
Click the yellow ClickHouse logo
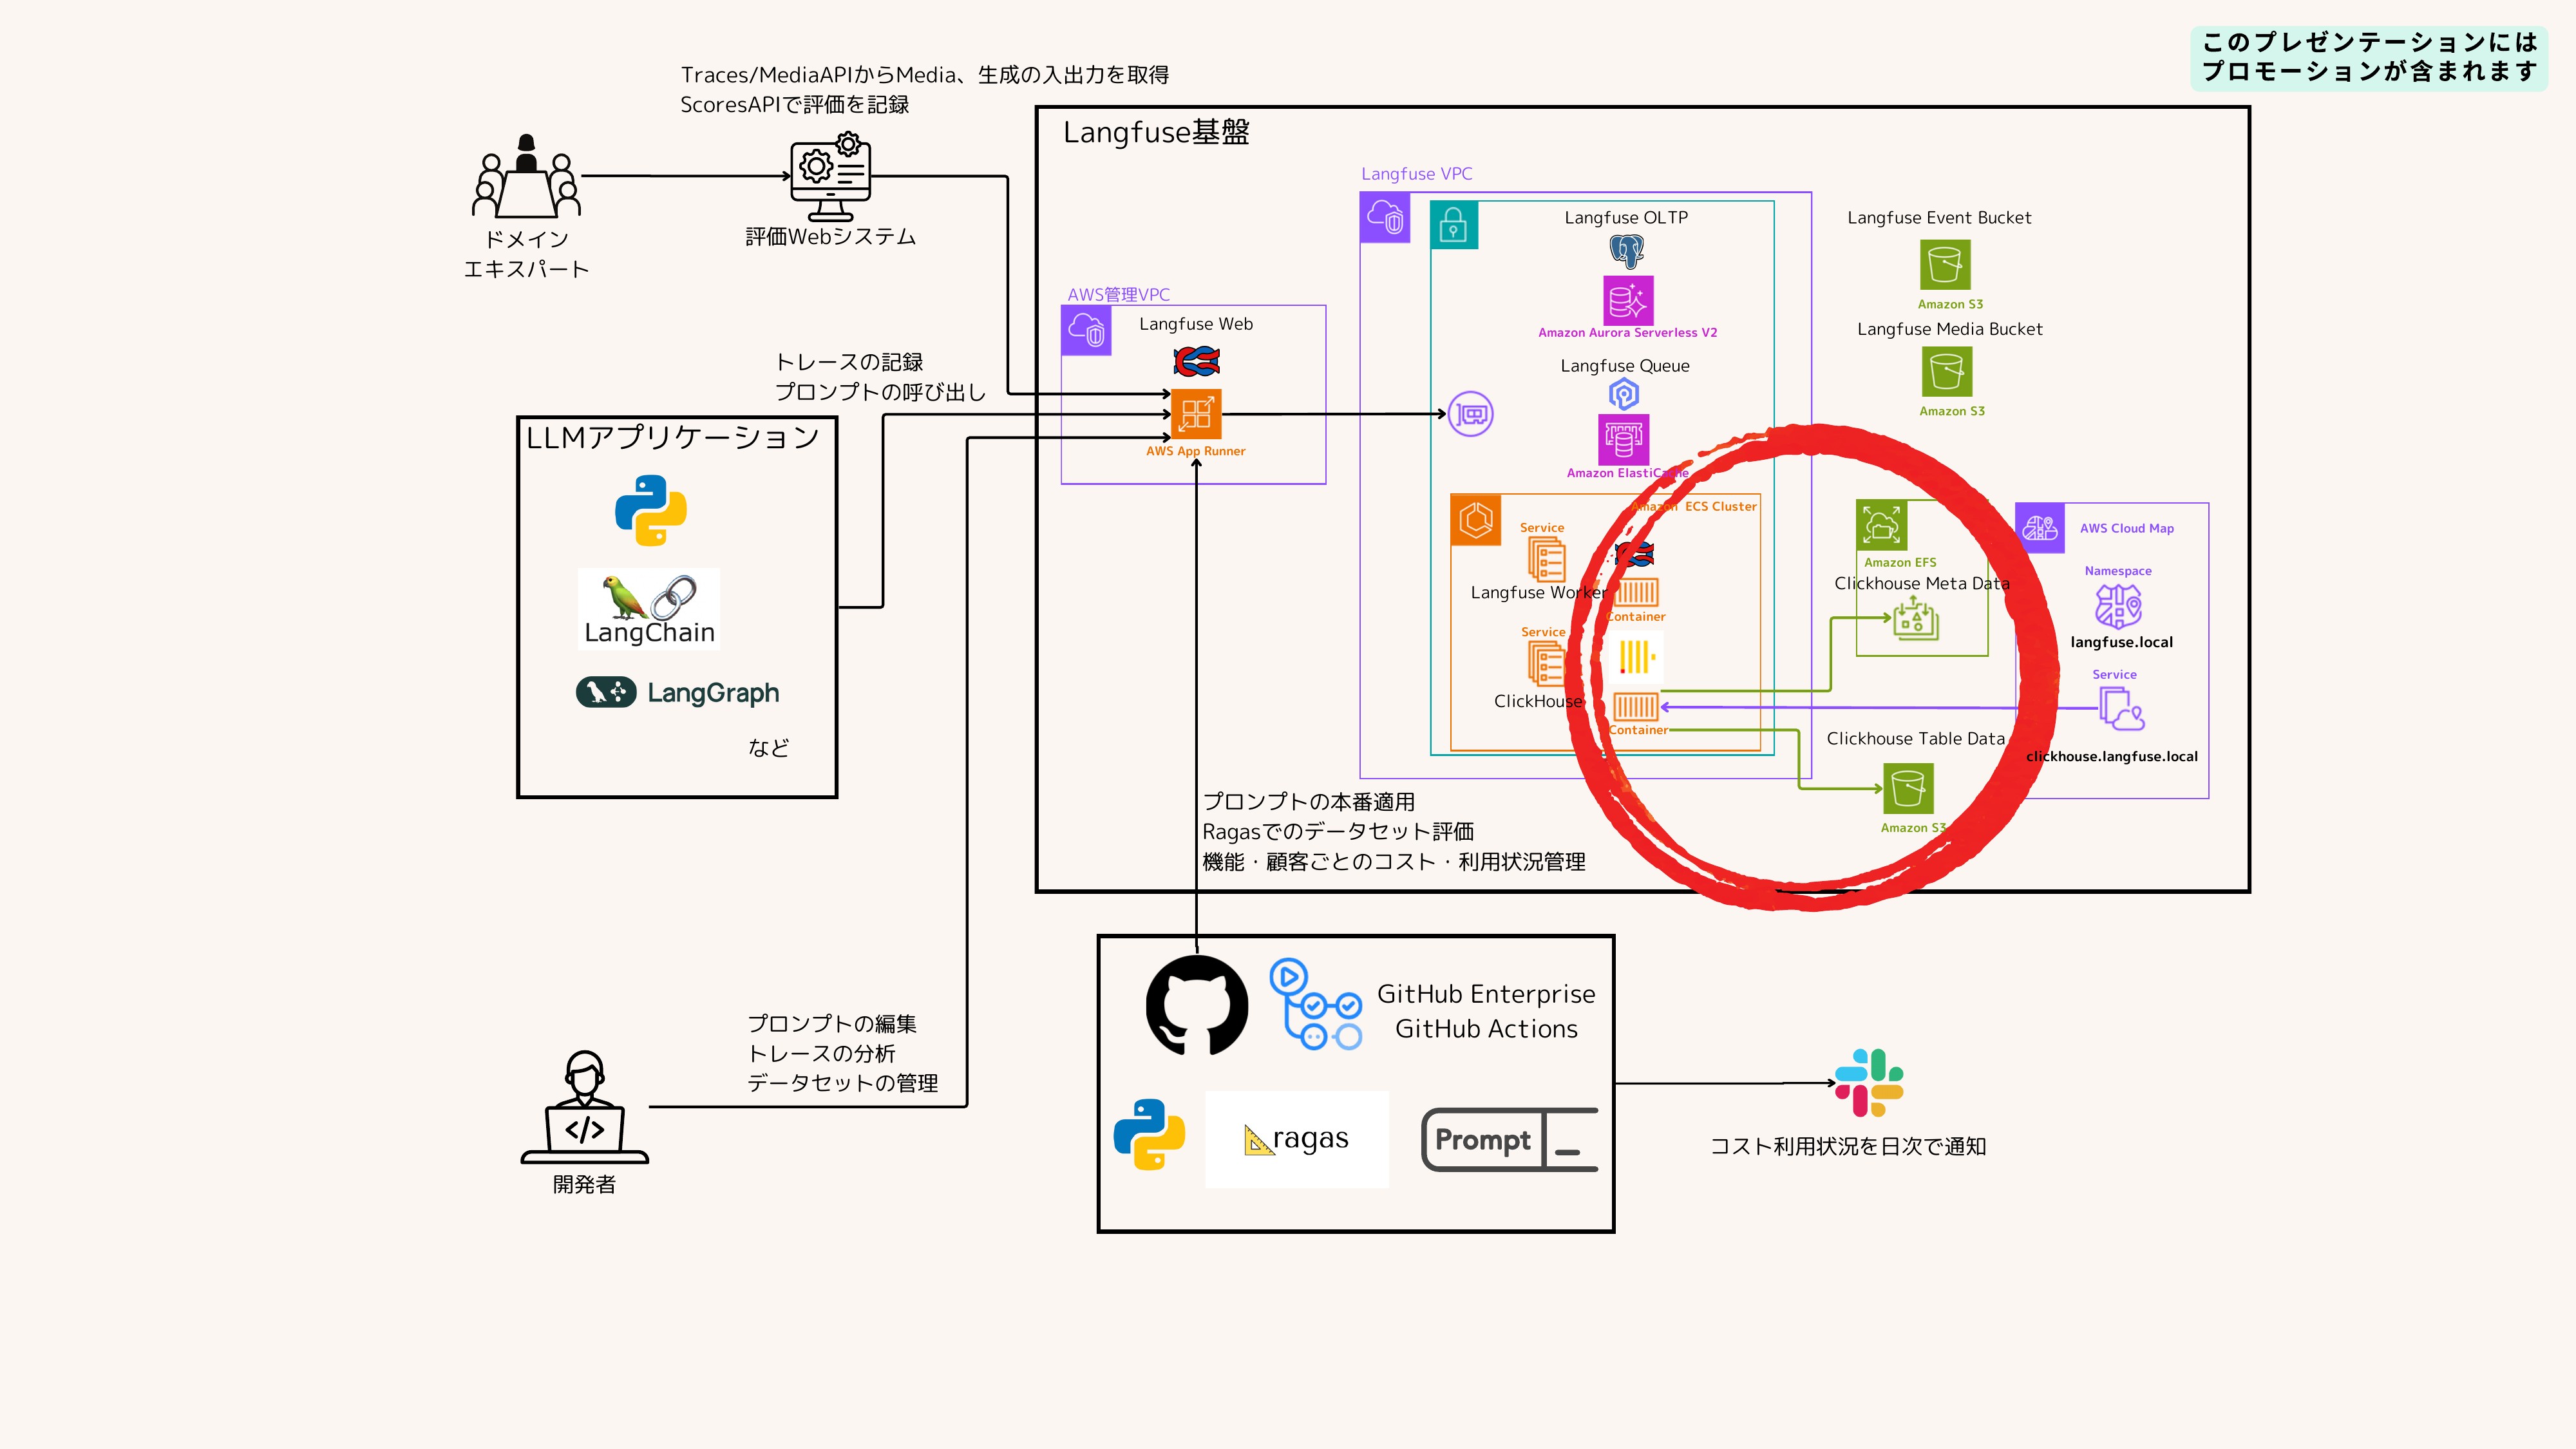pyautogui.click(x=1637, y=657)
